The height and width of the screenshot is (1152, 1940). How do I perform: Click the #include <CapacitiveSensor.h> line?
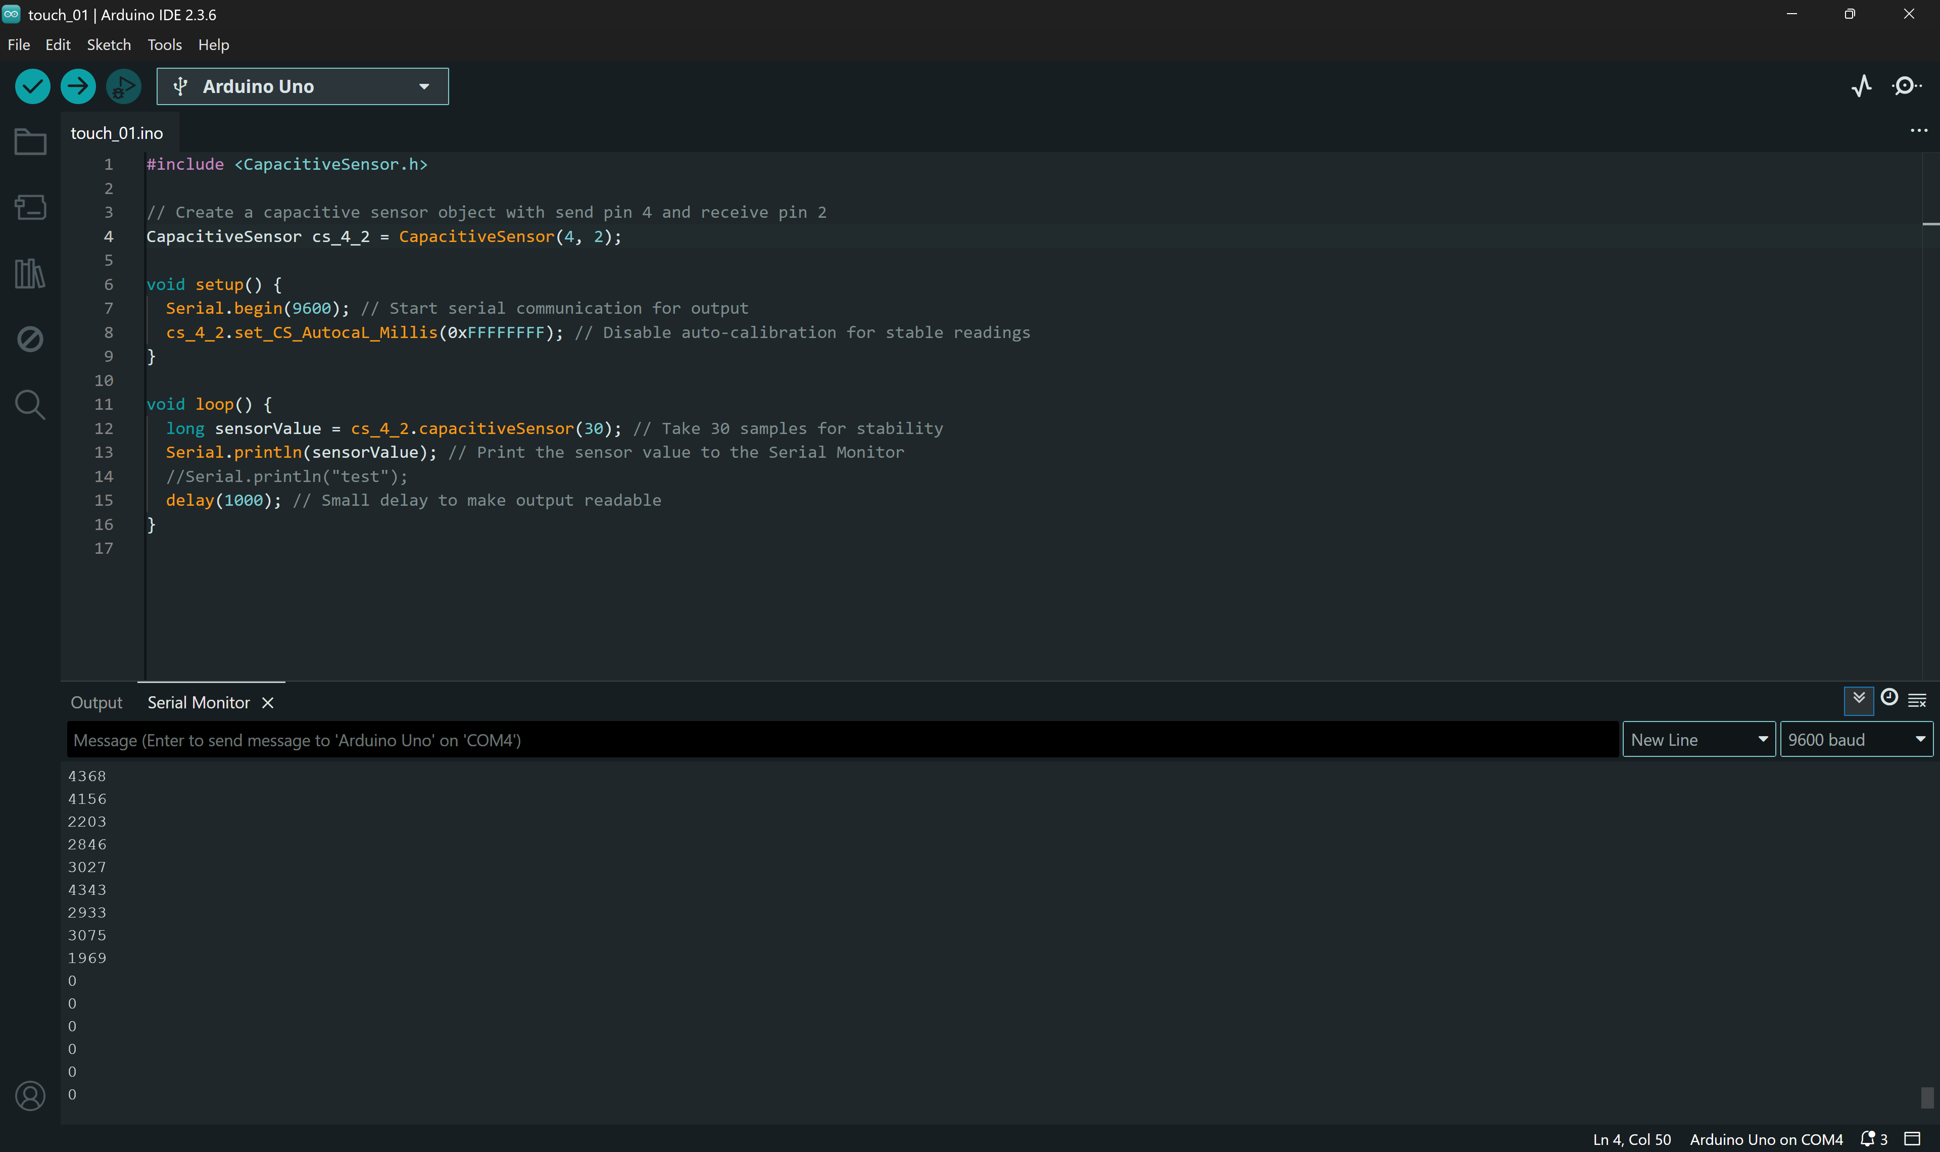287,165
